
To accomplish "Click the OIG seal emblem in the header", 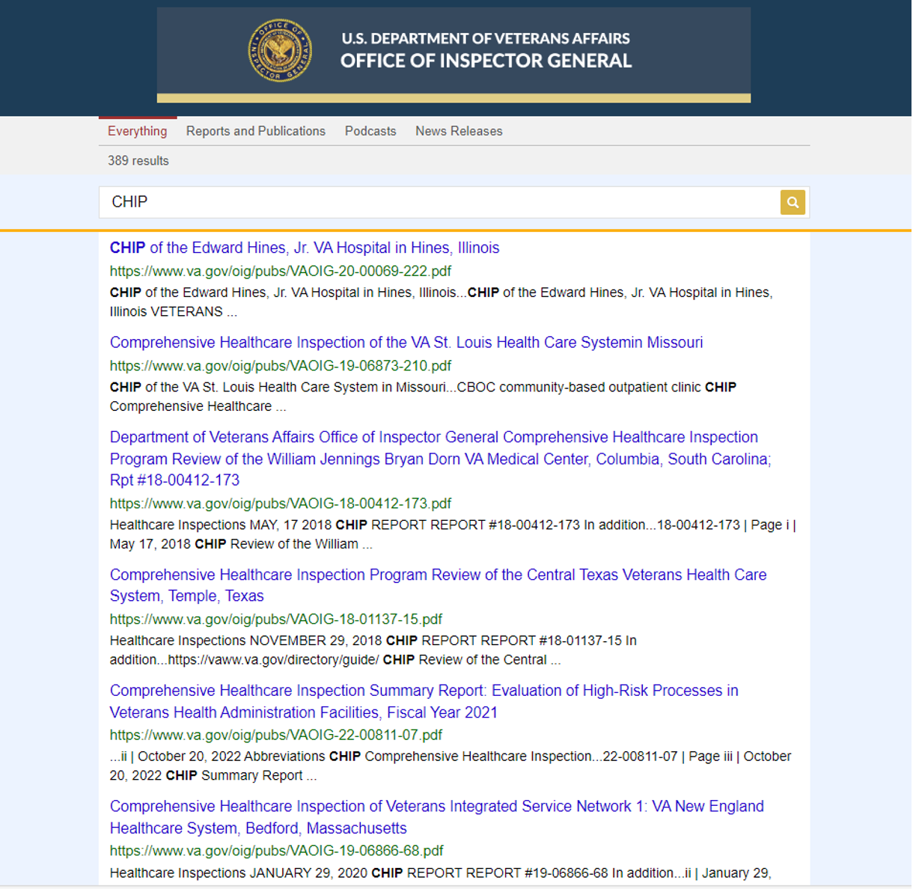I will 280,51.
